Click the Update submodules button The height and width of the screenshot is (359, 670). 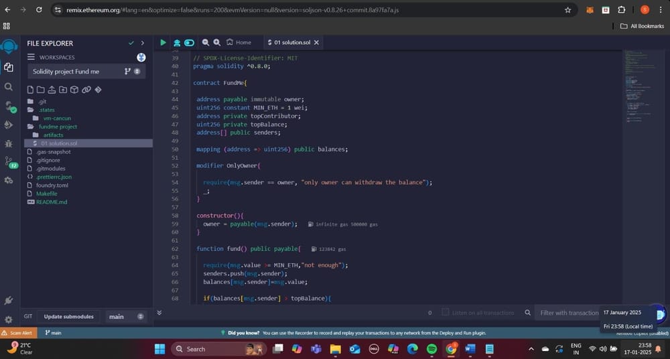(x=68, y=317)
